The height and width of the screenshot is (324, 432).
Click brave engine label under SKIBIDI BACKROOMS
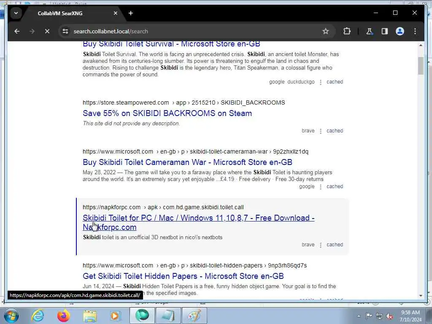[308, 131]
